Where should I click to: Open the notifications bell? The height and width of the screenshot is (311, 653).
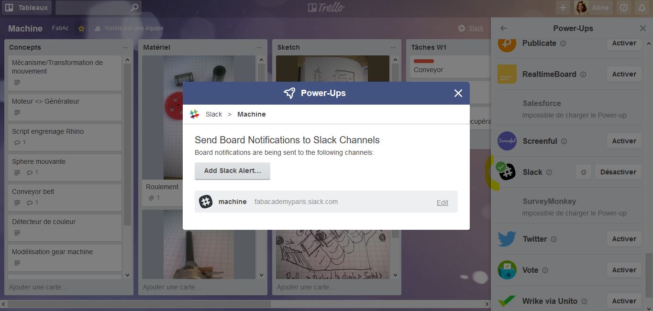coord(642,8)
